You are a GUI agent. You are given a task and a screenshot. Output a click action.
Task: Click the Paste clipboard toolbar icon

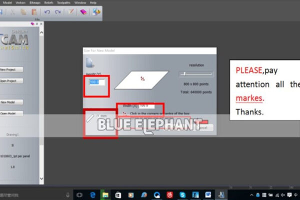coord(34,12)
